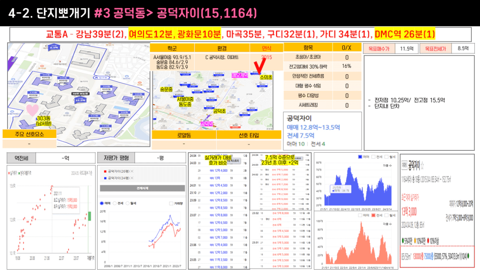Screen dimensions: 480x270
Task: Toggle 월세 legend box in orange listings chart
Action: 386,215
